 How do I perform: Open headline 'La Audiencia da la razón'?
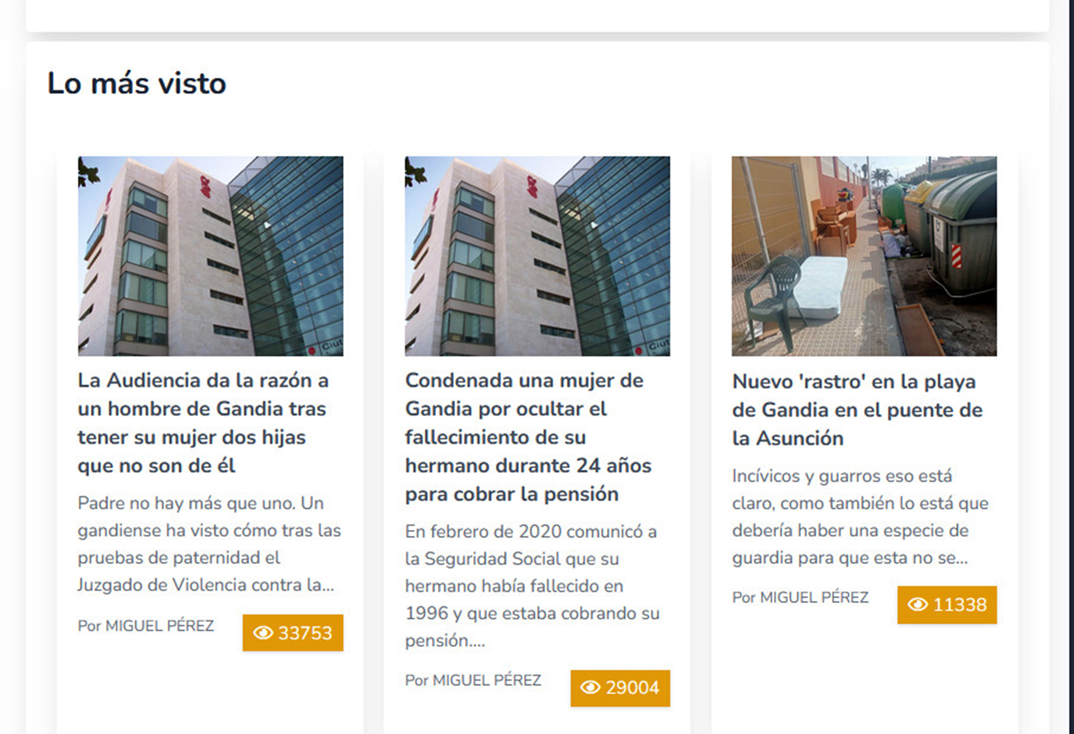(203, 422)
